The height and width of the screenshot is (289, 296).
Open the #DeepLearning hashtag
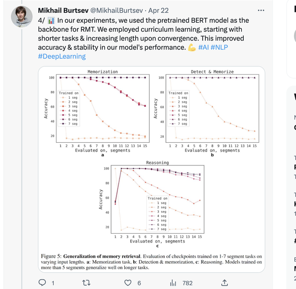(62, 56)
